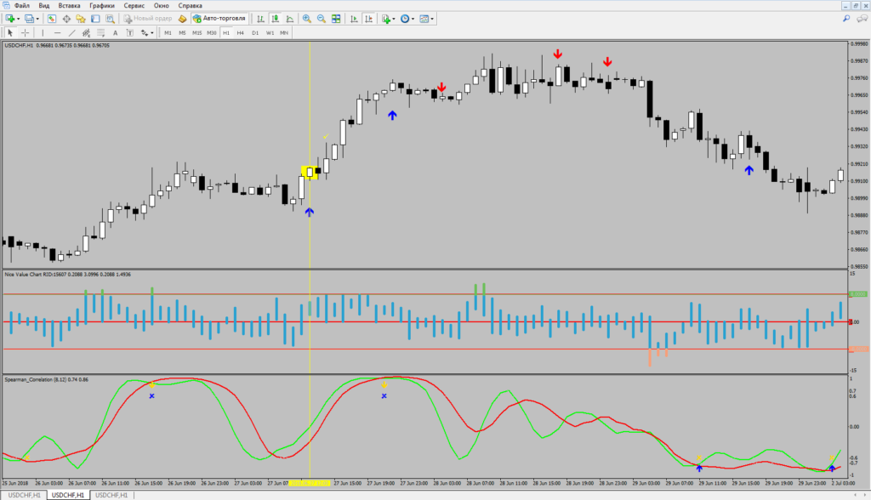The image size is (871, 500).
Task: Click the Nice Value Chart indicator label
Action: [x=68, y=275]
